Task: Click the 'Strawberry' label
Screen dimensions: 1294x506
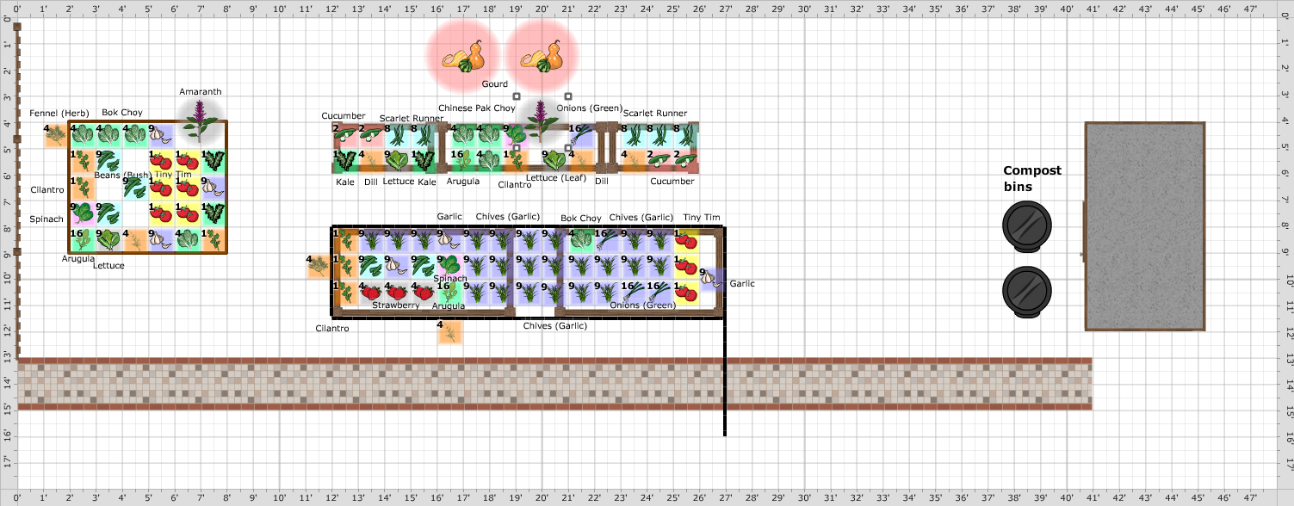Action: point(396,305)
